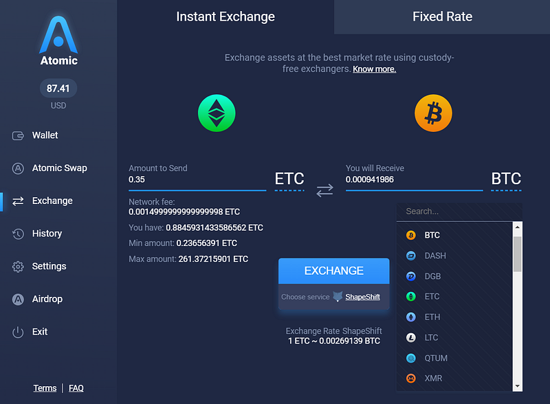The height and width of the screenshot is (404, 550).
Task: Open the History section
Action: point(47,234)
